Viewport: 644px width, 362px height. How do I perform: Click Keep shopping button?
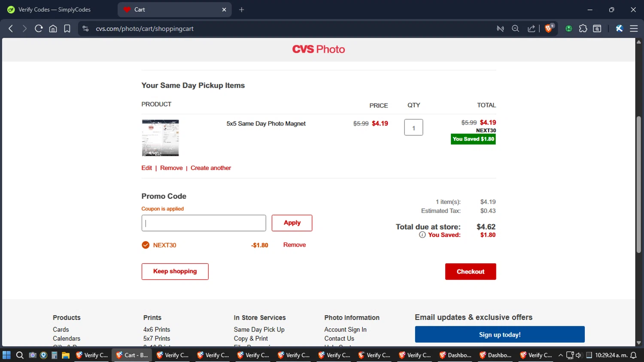[175, 271]
